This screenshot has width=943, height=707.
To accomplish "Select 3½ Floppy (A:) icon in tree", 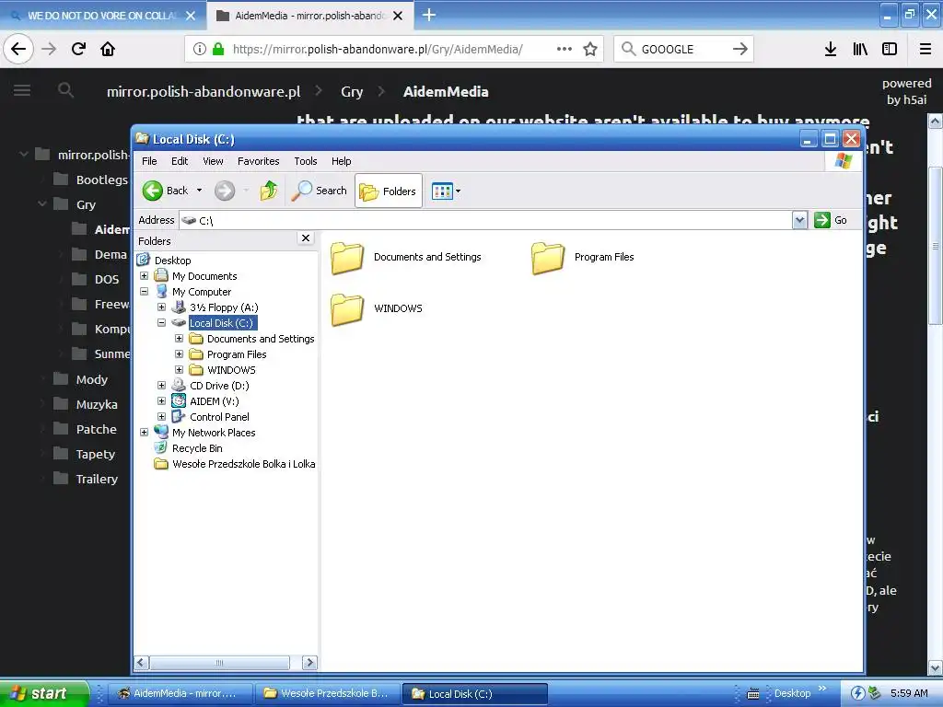I will click(x=179, y=307).
